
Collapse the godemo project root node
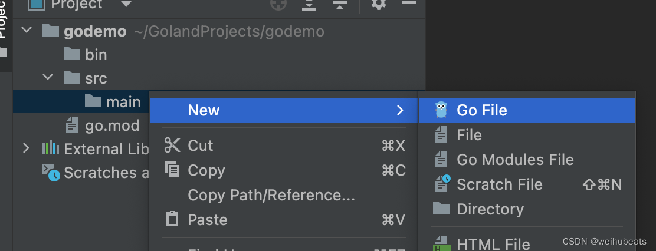(x=26, y=31)
